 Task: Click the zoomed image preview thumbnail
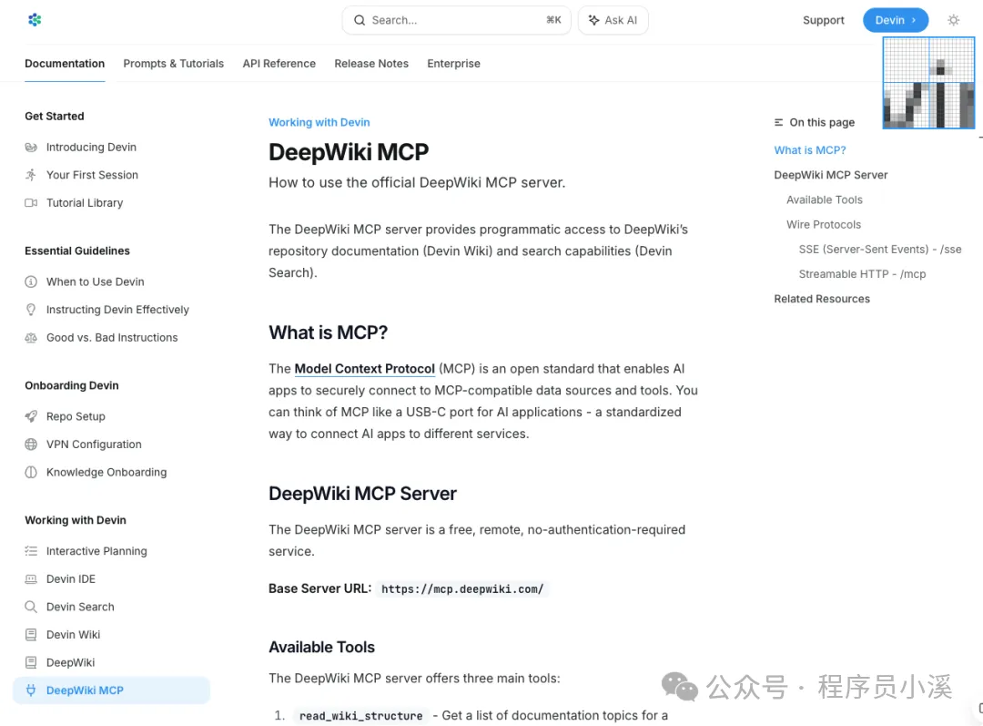(x=927, y=83)
